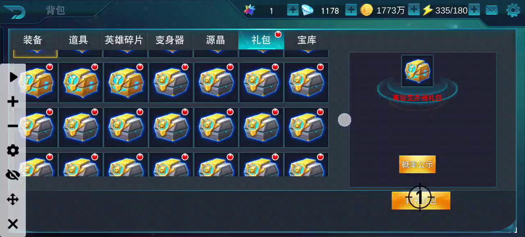This screenshot has height=237, width=525.
Task: Open the 宝库 tab
Action: [307, 40]
